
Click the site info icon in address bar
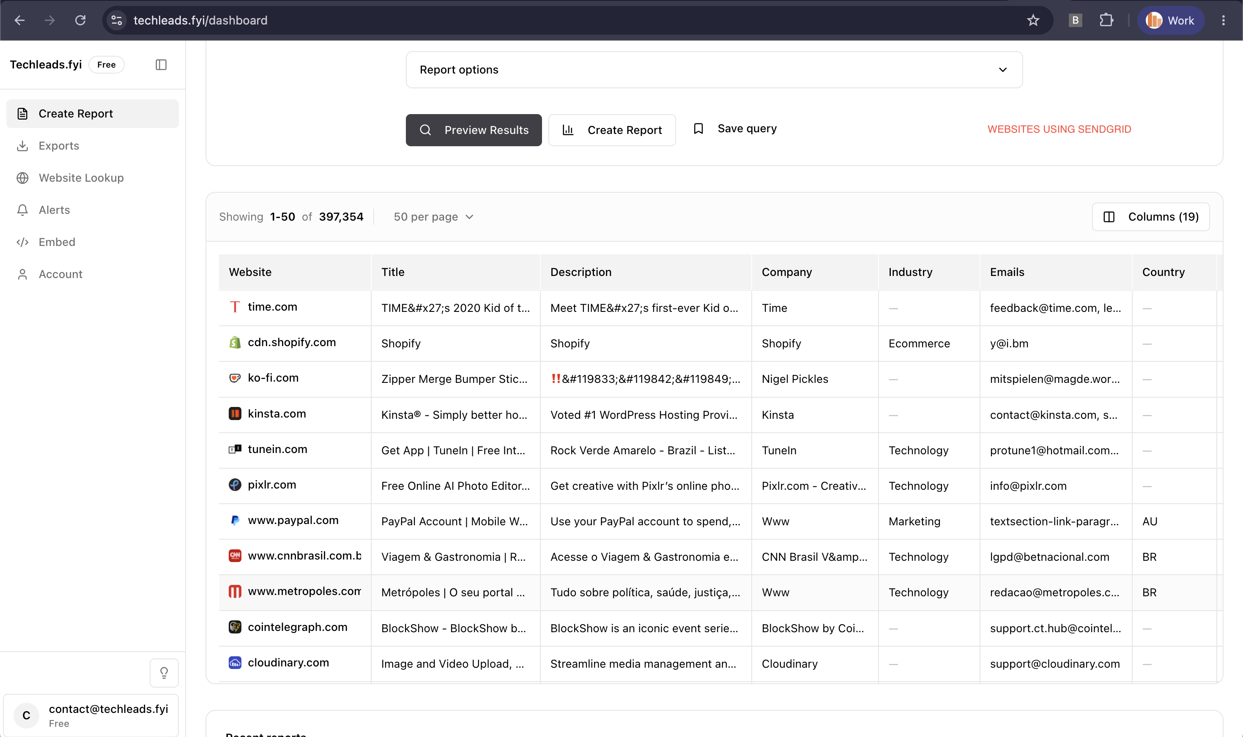point(117,20)
